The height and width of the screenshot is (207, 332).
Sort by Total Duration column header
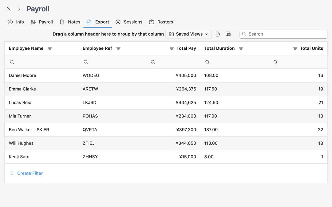click(219, 48)
